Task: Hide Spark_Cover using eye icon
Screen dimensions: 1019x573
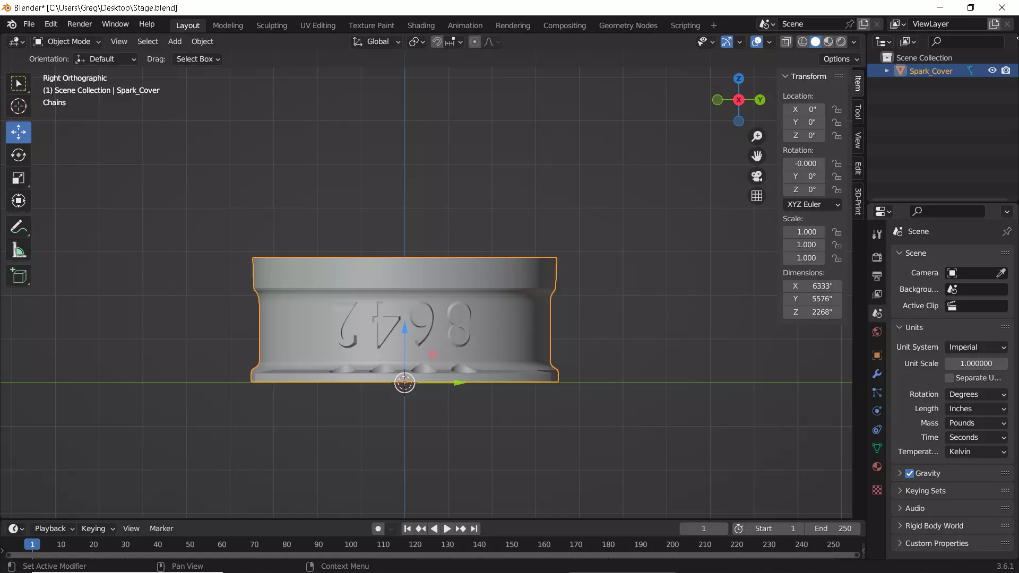Action: click(992, 71)
